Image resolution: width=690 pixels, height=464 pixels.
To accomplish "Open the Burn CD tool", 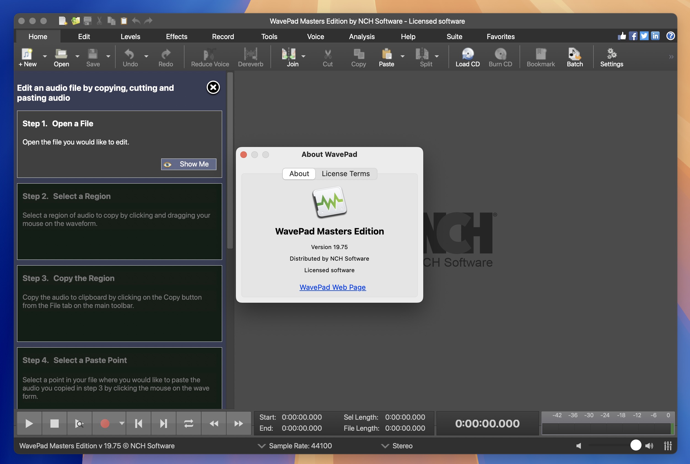I will (500, 58).
